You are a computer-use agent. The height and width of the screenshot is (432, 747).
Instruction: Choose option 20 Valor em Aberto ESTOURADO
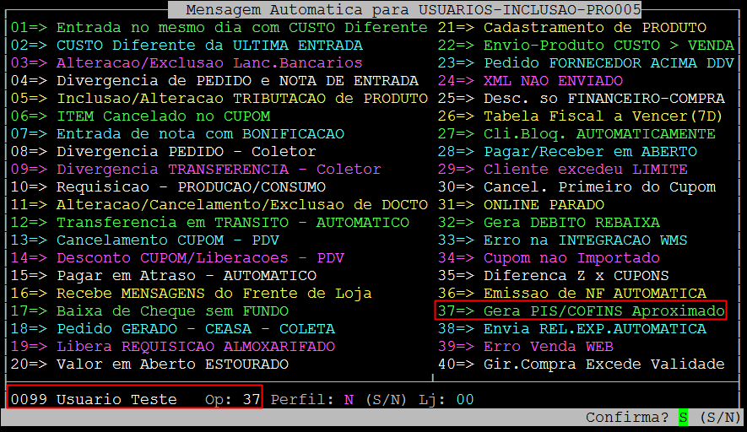click(x=149, y=364)
